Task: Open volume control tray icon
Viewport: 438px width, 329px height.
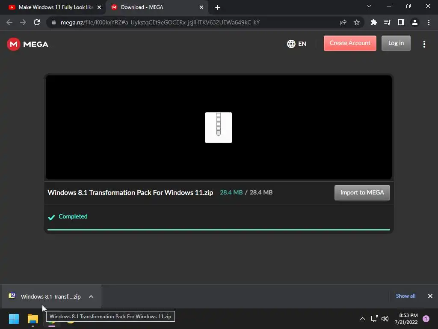Action: (x=385, y=319)
